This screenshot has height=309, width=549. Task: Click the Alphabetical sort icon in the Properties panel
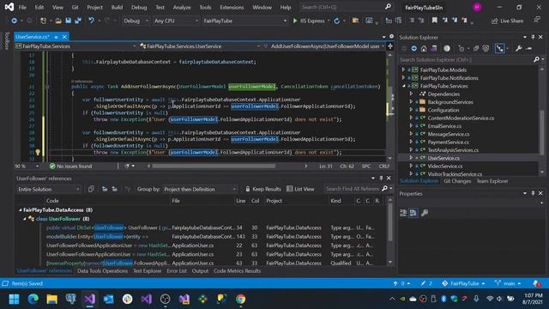click(x=413, y=213)
